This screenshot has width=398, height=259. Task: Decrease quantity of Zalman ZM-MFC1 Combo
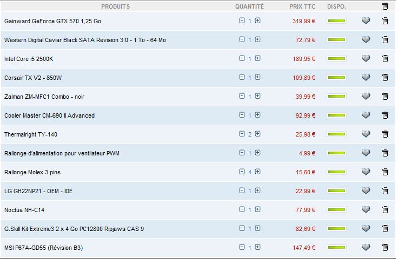(x=242, y=96)
